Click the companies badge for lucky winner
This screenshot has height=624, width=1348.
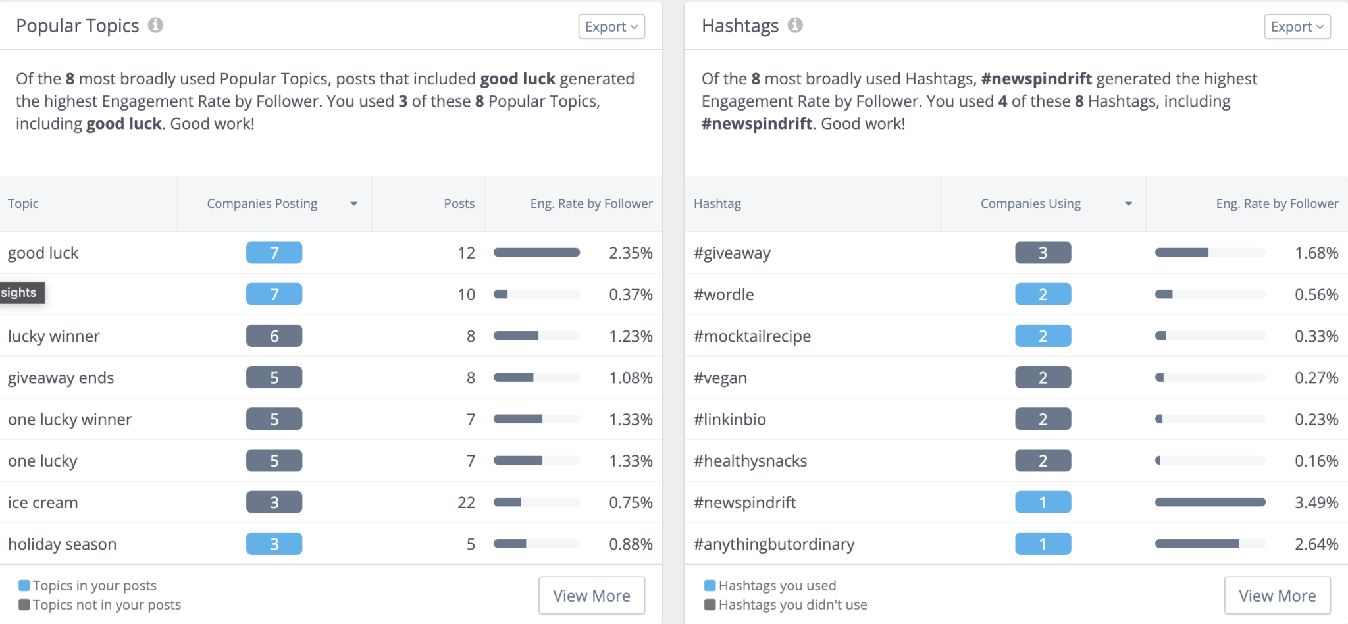point(274,336)
